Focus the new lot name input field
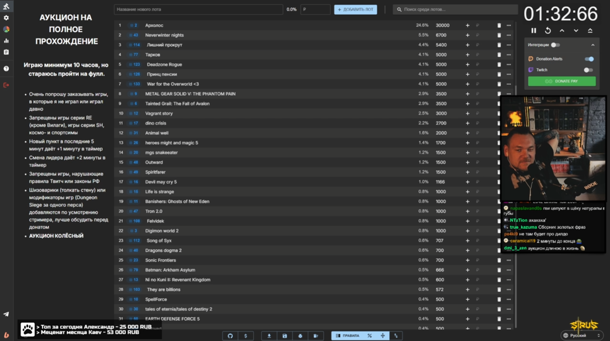This screenshot has width=610, height=341. pos(198,9)
